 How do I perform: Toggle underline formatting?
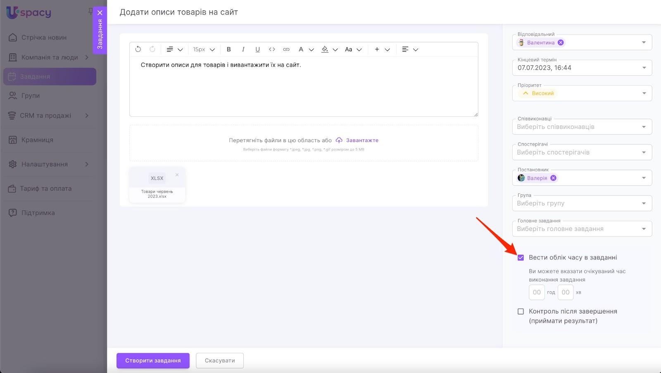(257, 49)
